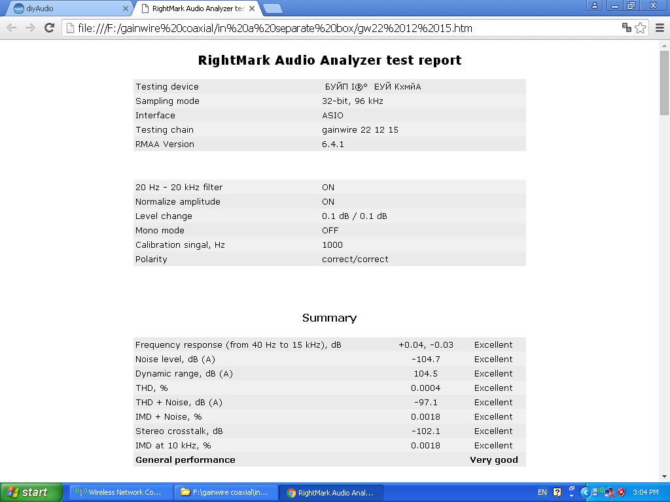This screenshot has height=502, width=670.
Task: Click the 'General performance' label
Action: pyautogui.click(x=185, y=460)
